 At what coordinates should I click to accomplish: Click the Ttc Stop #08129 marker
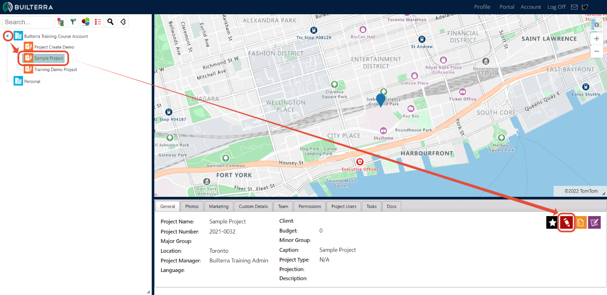(314, 30)
